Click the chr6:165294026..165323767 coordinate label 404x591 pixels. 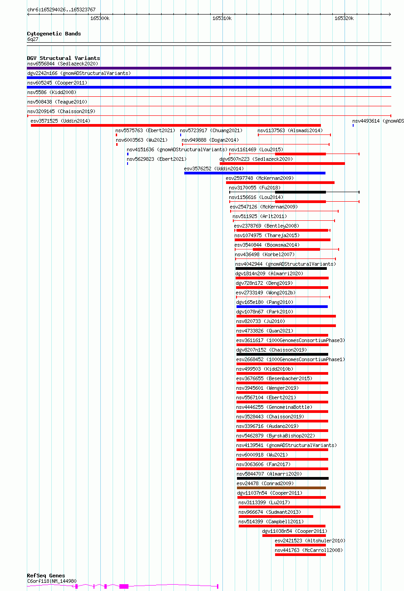tap(61, 9)
